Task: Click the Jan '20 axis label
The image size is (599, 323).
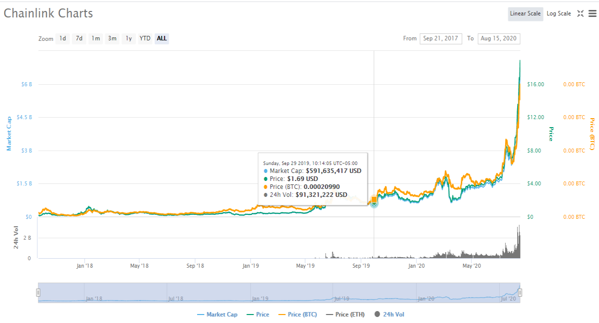Action: tap(416, 266)
